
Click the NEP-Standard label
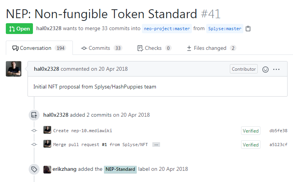pos(120,169)
